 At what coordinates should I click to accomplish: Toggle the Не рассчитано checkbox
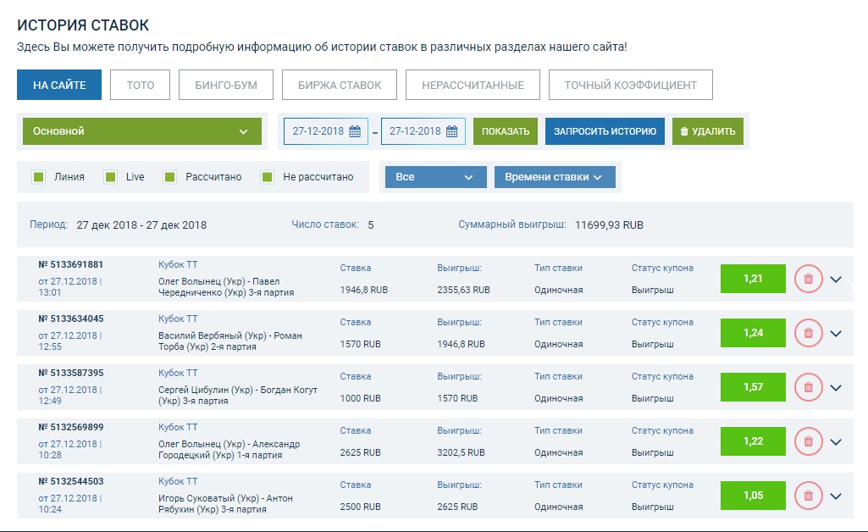(268, 177)
